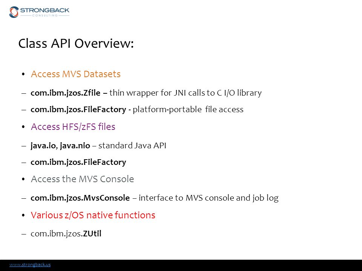Image resolution: width=362 pixels, height=271 pixels.
Task: Click 'interface to MVS console and job log'
Action: coord(209,198)
